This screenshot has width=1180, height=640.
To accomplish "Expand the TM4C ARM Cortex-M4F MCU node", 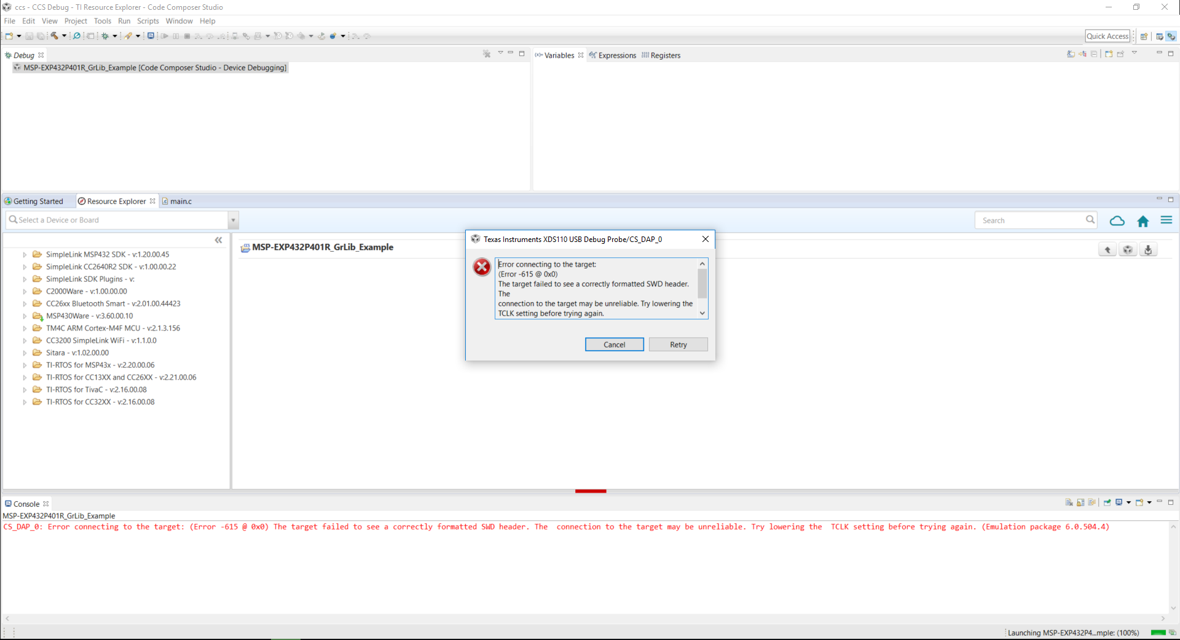I will tap(25, 328).
